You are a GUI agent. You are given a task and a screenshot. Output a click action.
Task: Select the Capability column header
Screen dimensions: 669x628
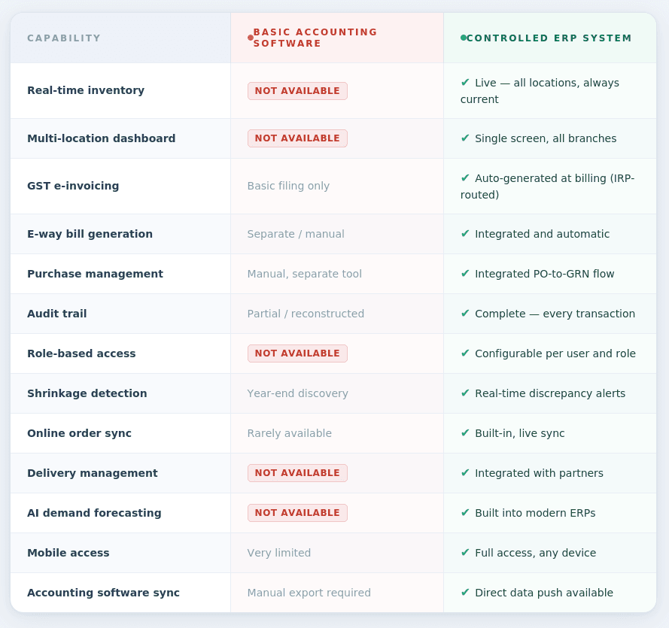(x=64, y=38)
